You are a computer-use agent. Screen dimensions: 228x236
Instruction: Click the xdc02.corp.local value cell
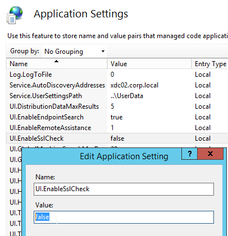pos(134,85)
